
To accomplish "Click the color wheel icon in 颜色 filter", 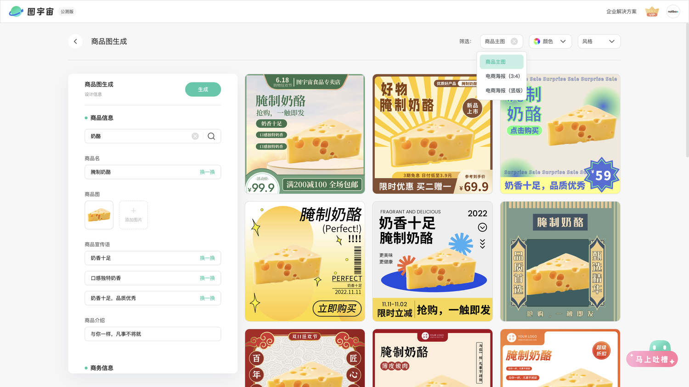I will click(x=537, y=41).
